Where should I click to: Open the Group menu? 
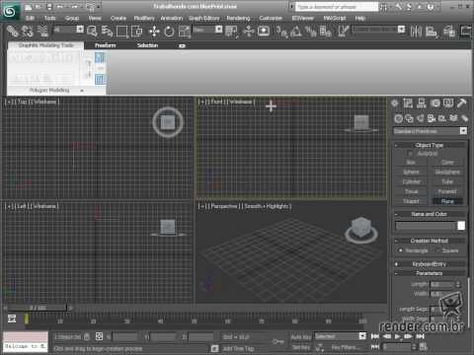click(x=72, y=18)
